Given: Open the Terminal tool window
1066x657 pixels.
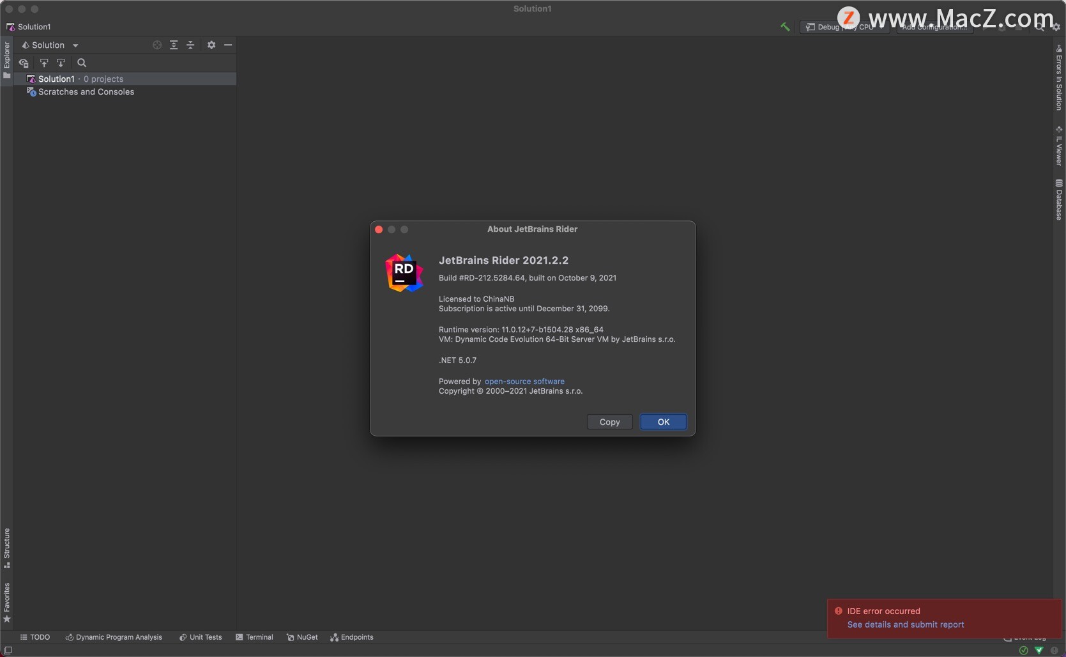Looking at the screenshot, I should pos(254,637).
